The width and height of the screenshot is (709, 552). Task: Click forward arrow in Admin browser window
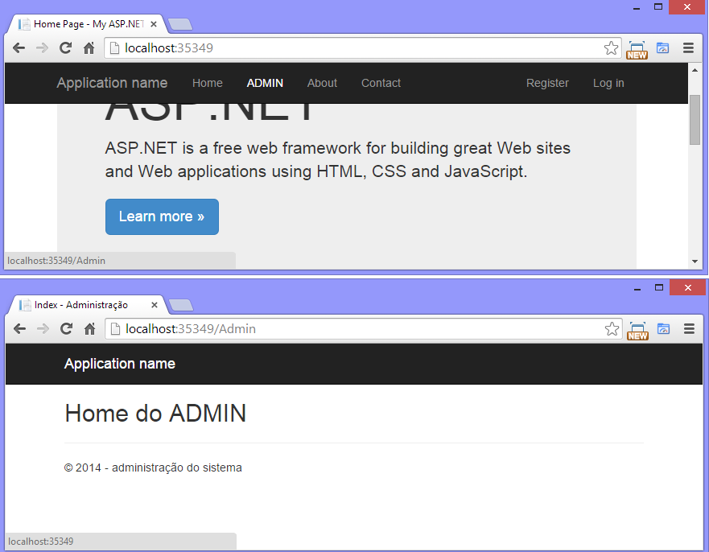pos(43,328)
